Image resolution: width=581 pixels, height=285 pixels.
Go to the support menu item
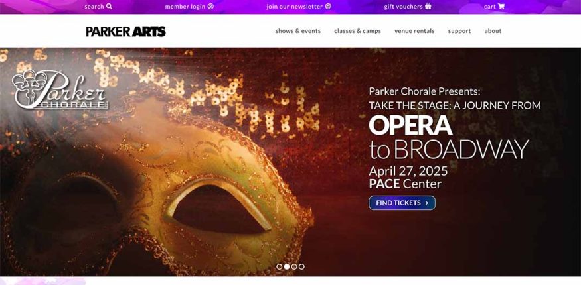point(459,31)
